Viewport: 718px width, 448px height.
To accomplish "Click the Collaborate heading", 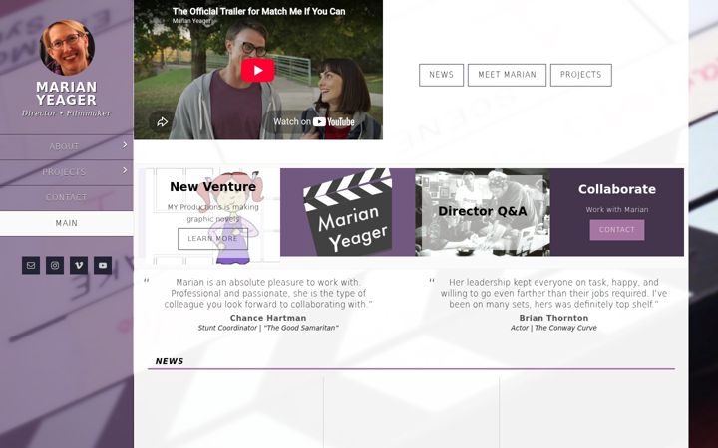I will point(617,189).
